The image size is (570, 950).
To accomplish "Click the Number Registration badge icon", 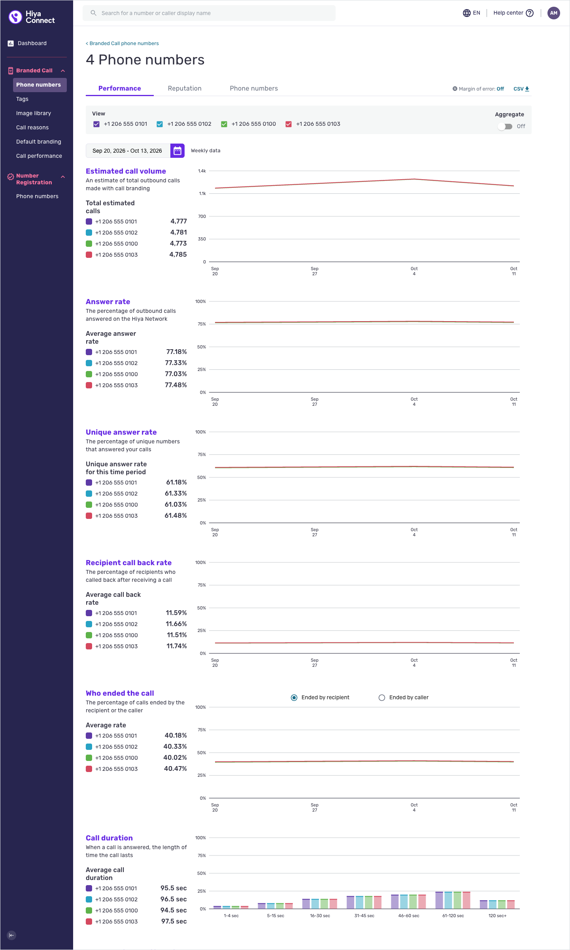I will coord(11,177).
